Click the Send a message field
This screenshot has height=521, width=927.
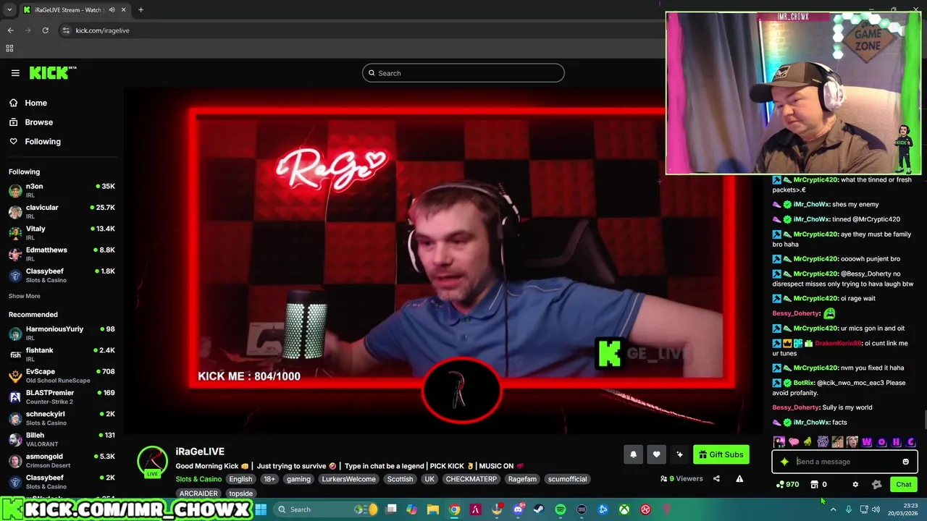[844, 462]
